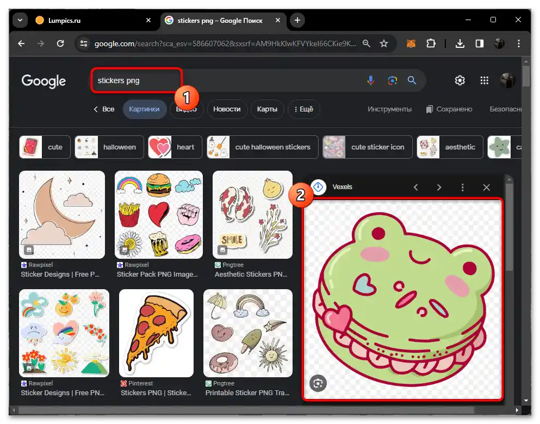This screenshot has height=424, width=540.
Task: Open the Stickers PNG Pinterest title link
Action: click(156, 392)
